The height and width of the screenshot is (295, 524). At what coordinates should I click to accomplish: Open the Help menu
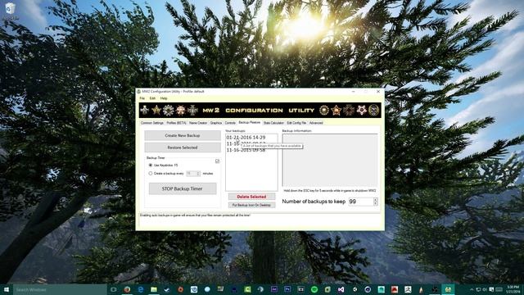164,98
